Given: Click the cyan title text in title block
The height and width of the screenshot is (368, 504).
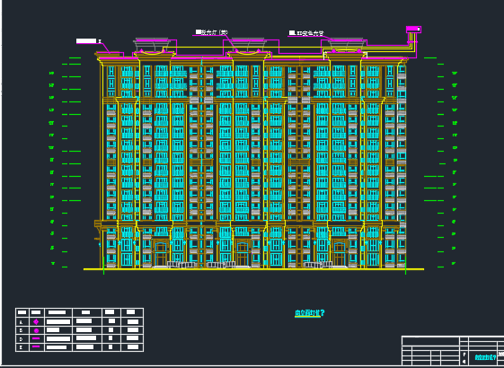Looking at the screenshot, I should (x=485, y=357).
